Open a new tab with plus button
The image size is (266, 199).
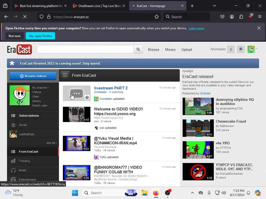coord(192,6)
